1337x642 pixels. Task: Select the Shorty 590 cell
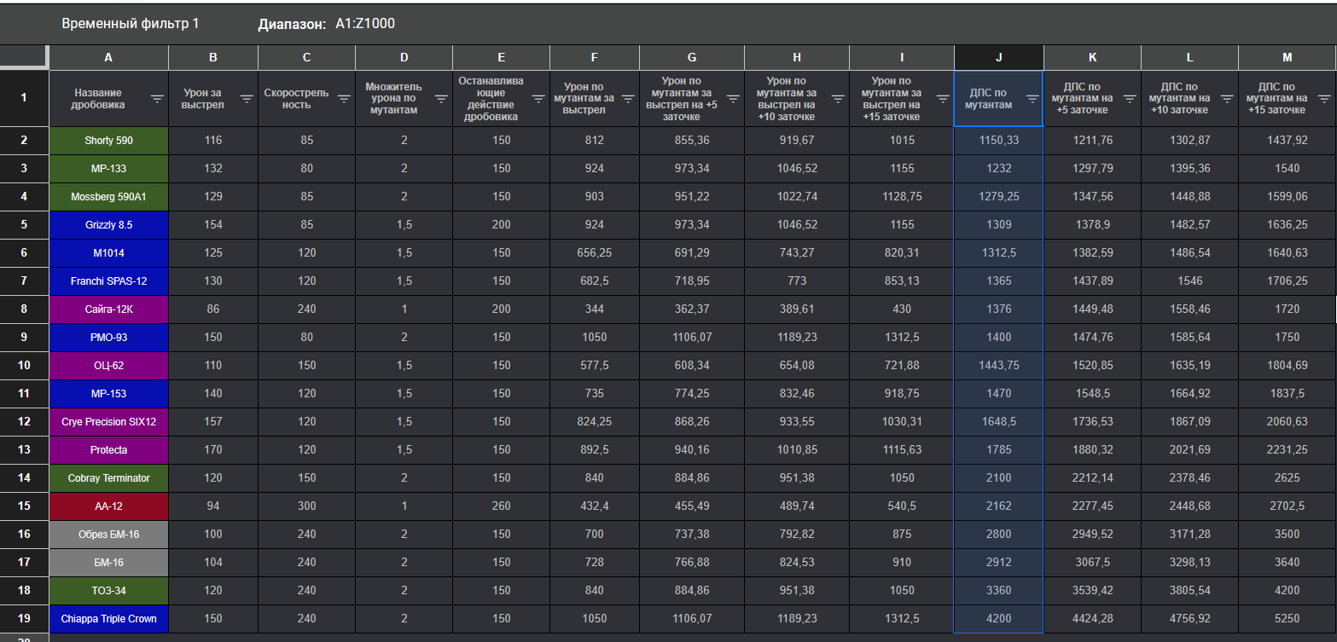point(108,140)
